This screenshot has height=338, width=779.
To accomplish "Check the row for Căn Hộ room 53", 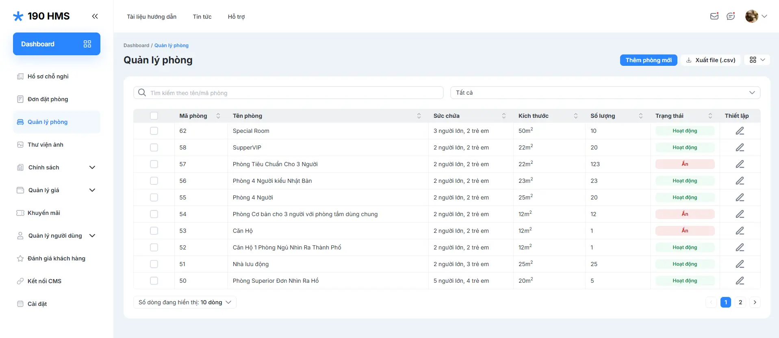I will (x=154, y=231).
